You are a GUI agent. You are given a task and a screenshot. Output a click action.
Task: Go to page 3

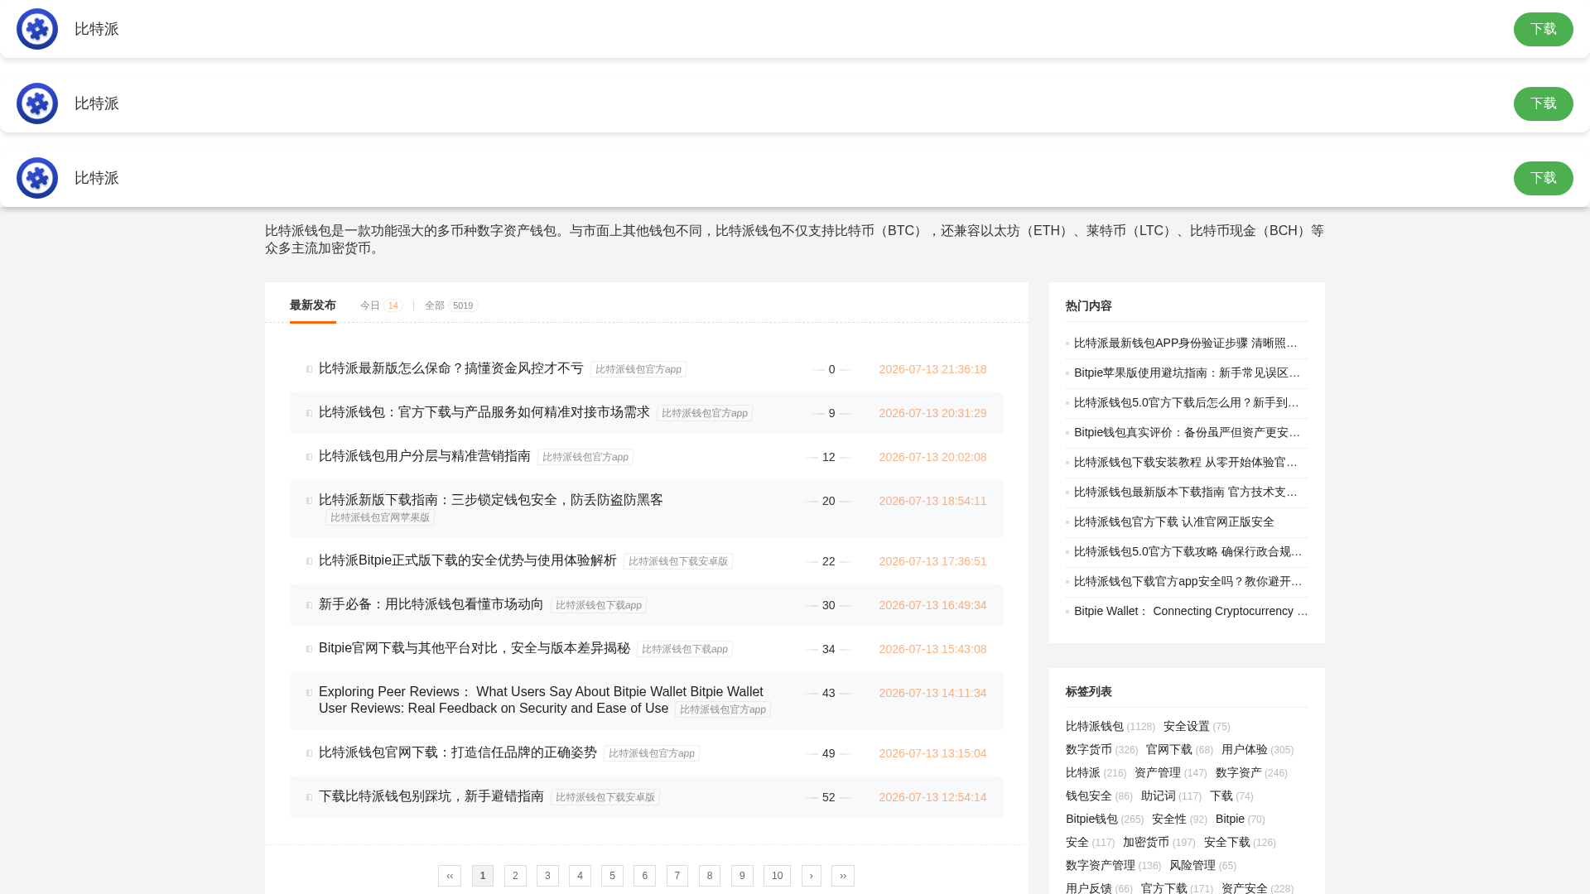(x=547, y=876)
